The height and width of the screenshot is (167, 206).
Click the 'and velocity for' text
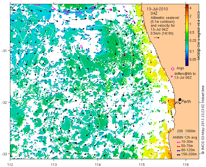[x=163, y=26]
